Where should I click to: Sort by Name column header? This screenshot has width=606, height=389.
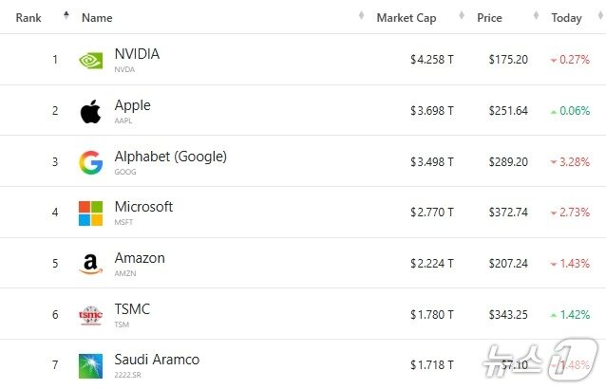(x=97, y=18)
